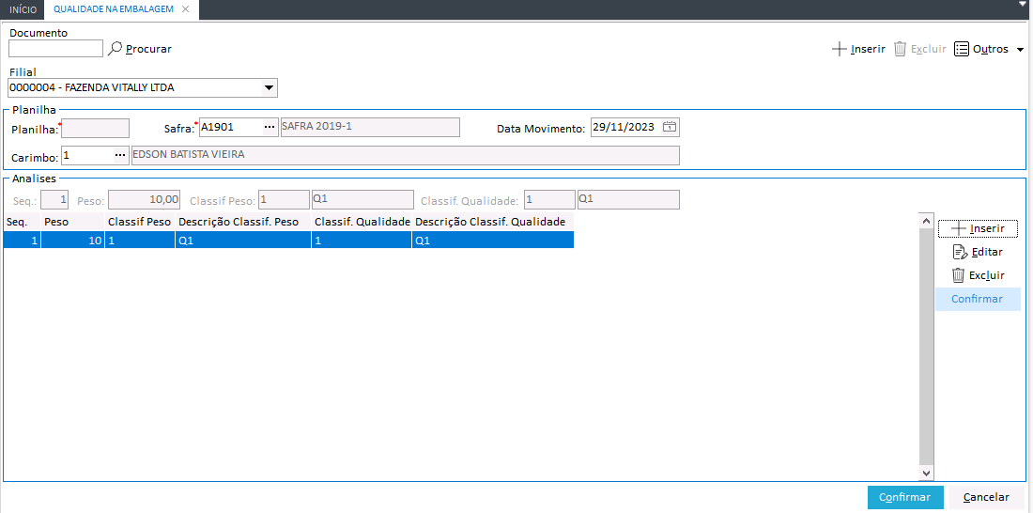Select the QUALIDADE NA EMBALAGEM tab
This screenshot has height=513, width=1033.
[114, 9]
